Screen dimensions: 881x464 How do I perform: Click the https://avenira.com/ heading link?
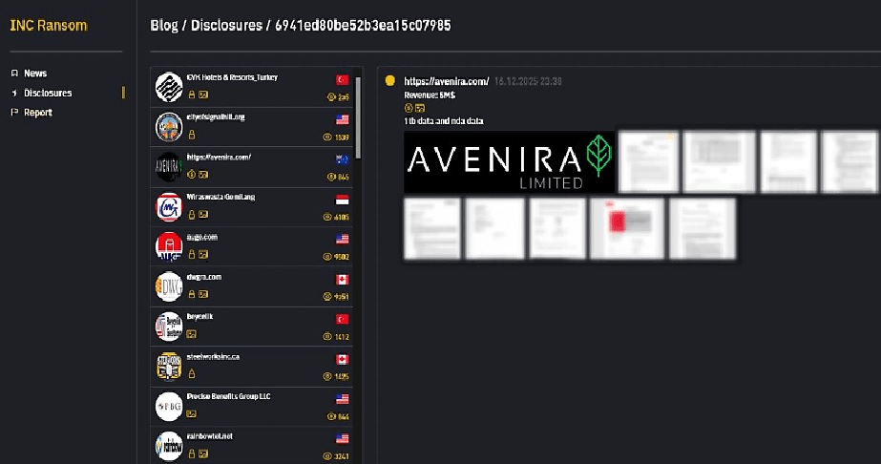(446, 82)
